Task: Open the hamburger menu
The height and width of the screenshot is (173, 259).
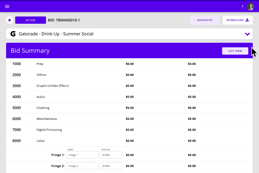Action: [7, 6]
